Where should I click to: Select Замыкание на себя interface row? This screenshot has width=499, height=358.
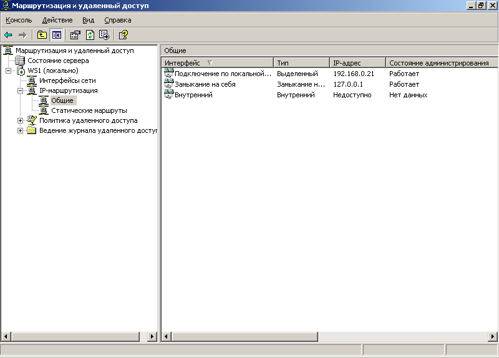pos(205,84)
